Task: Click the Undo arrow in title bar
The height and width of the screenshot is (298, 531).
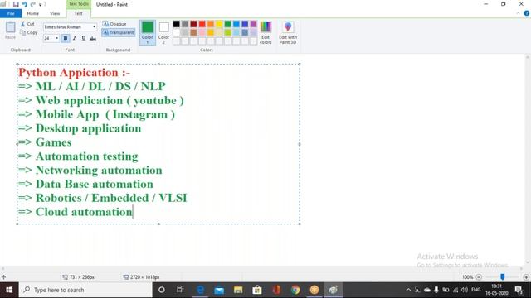Action: click(x=24, y=4)
